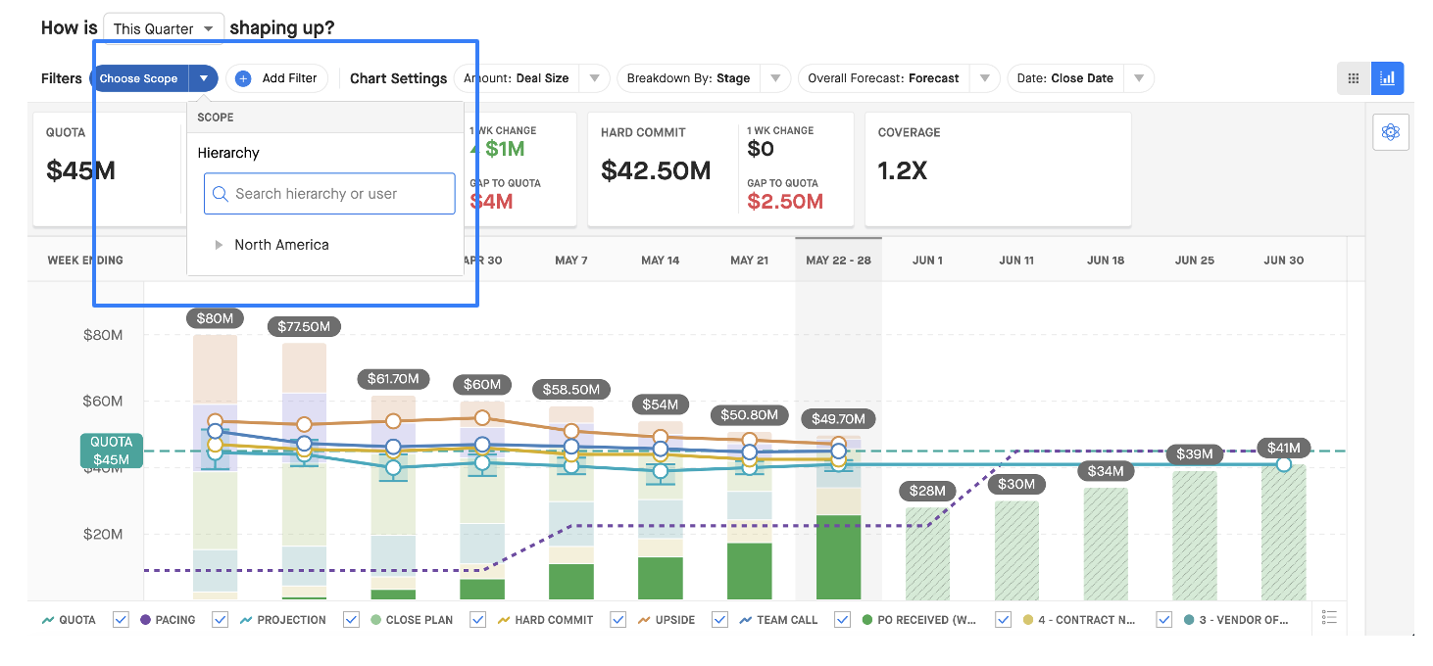Uncheck the TEAM CALL legend checkbox
1433x666 pixels.
[842, 620]
